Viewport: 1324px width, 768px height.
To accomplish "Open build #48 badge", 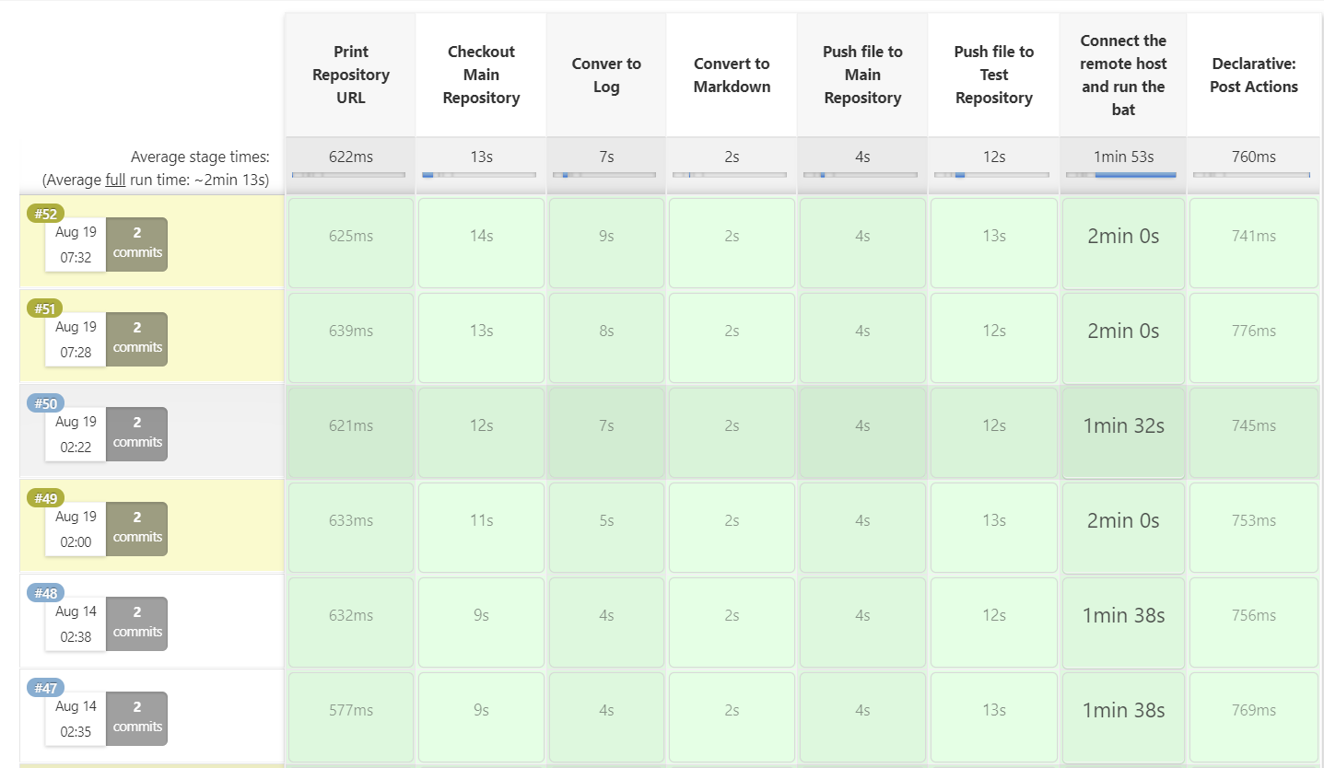I will 45,593.
